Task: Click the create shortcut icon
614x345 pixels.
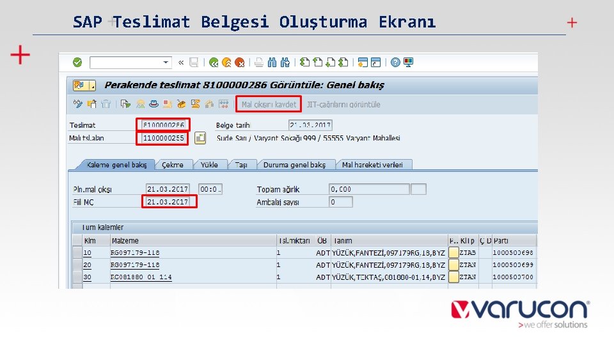Action: pos(376,62)
